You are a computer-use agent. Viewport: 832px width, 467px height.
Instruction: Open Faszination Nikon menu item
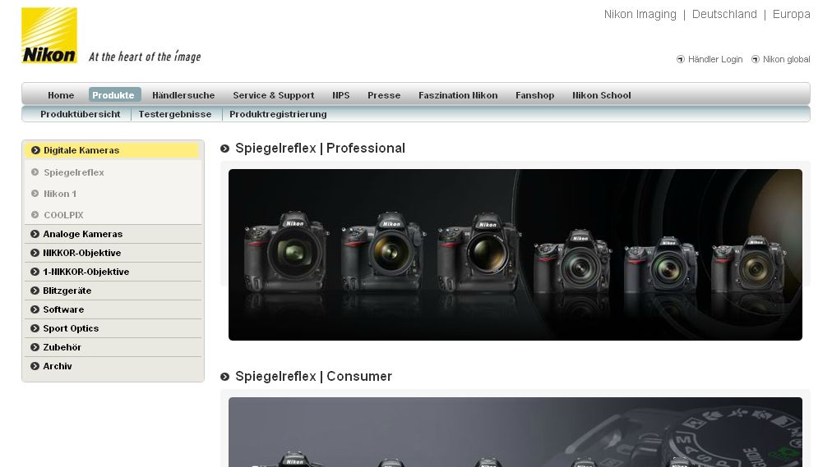click(x=459, y=95)
